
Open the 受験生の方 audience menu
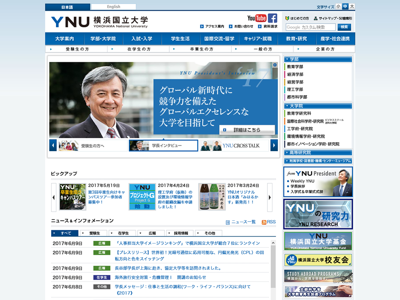(x=76, y=49)
